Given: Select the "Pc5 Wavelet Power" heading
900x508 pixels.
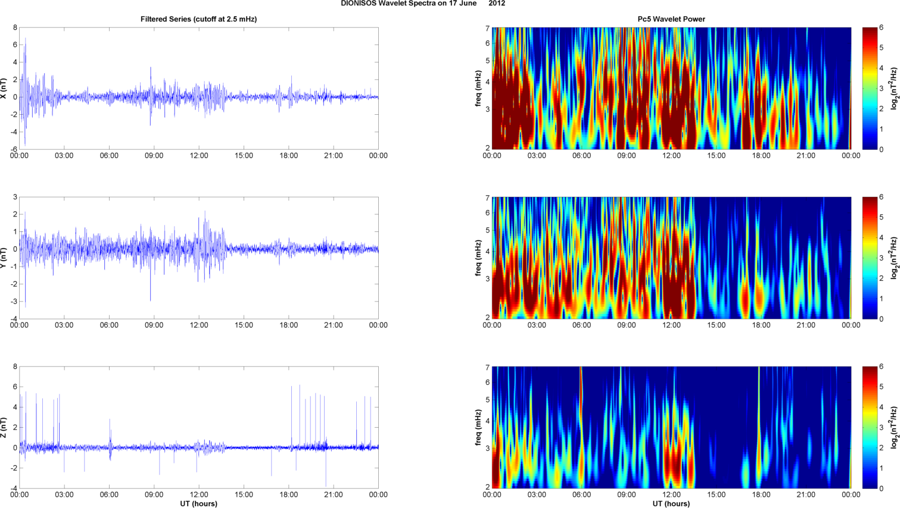Looking at the screenshot, I should pos(671,19).
